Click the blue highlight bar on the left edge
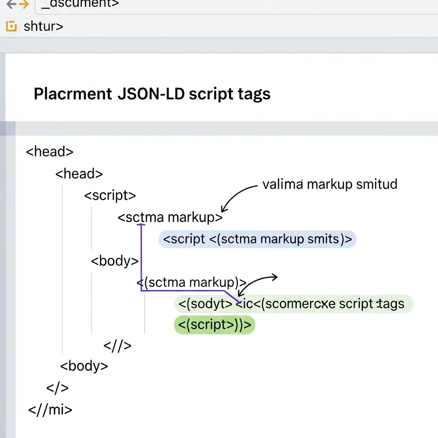Screen dimensions: 438x438 (4, 128)
